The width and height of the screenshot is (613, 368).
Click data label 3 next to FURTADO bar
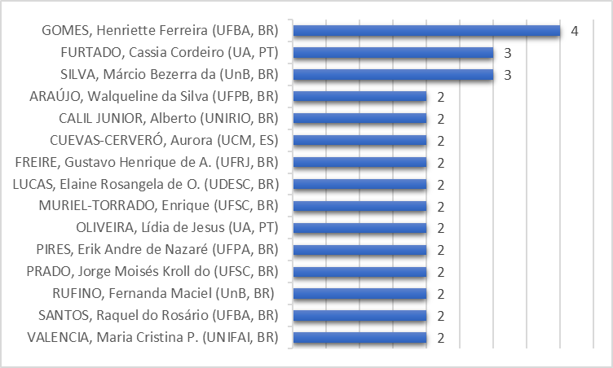[507, 53]
